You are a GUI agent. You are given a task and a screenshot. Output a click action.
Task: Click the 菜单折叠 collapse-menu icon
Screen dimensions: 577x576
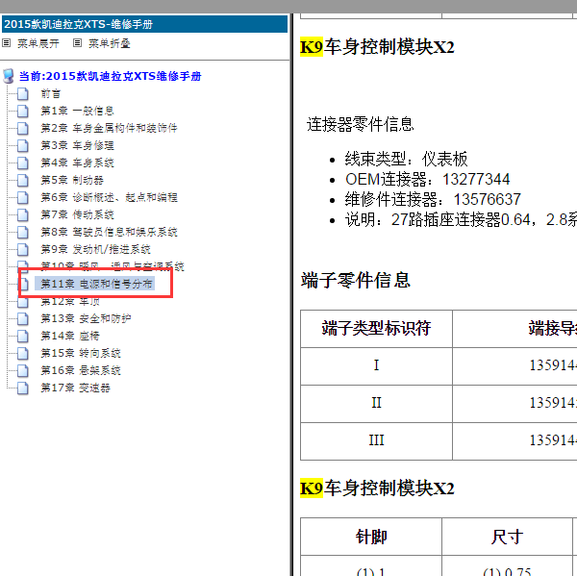coord(77,43)
